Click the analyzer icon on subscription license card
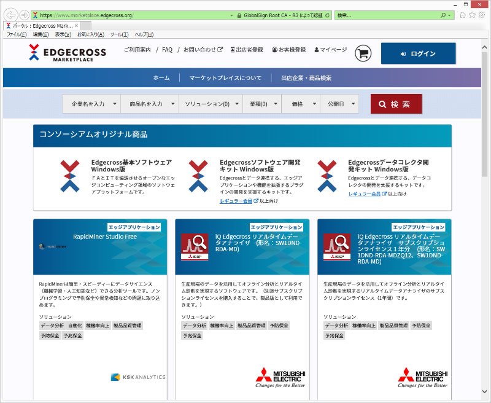 (336, 247)
